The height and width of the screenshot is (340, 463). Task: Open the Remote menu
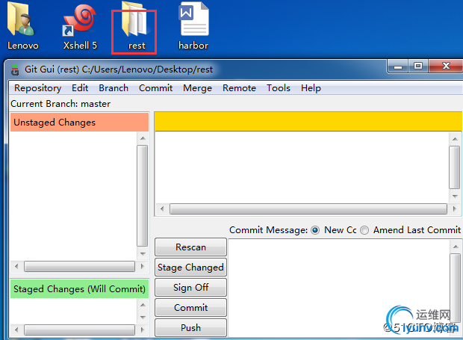pyautogui.click(x=239, y=88)
